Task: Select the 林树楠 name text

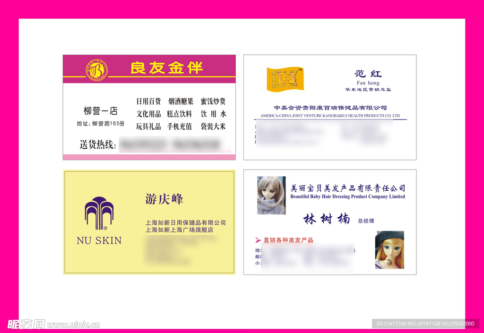Action: 327,219
